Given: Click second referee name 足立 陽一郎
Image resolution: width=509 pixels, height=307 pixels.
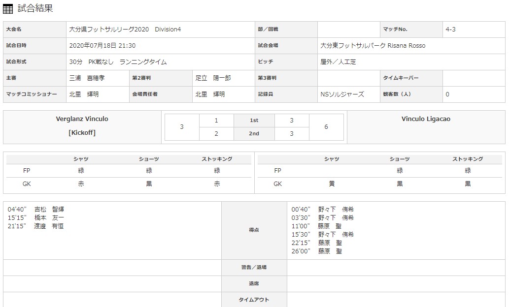Looking at the screenshot, I should coord(213,78).
